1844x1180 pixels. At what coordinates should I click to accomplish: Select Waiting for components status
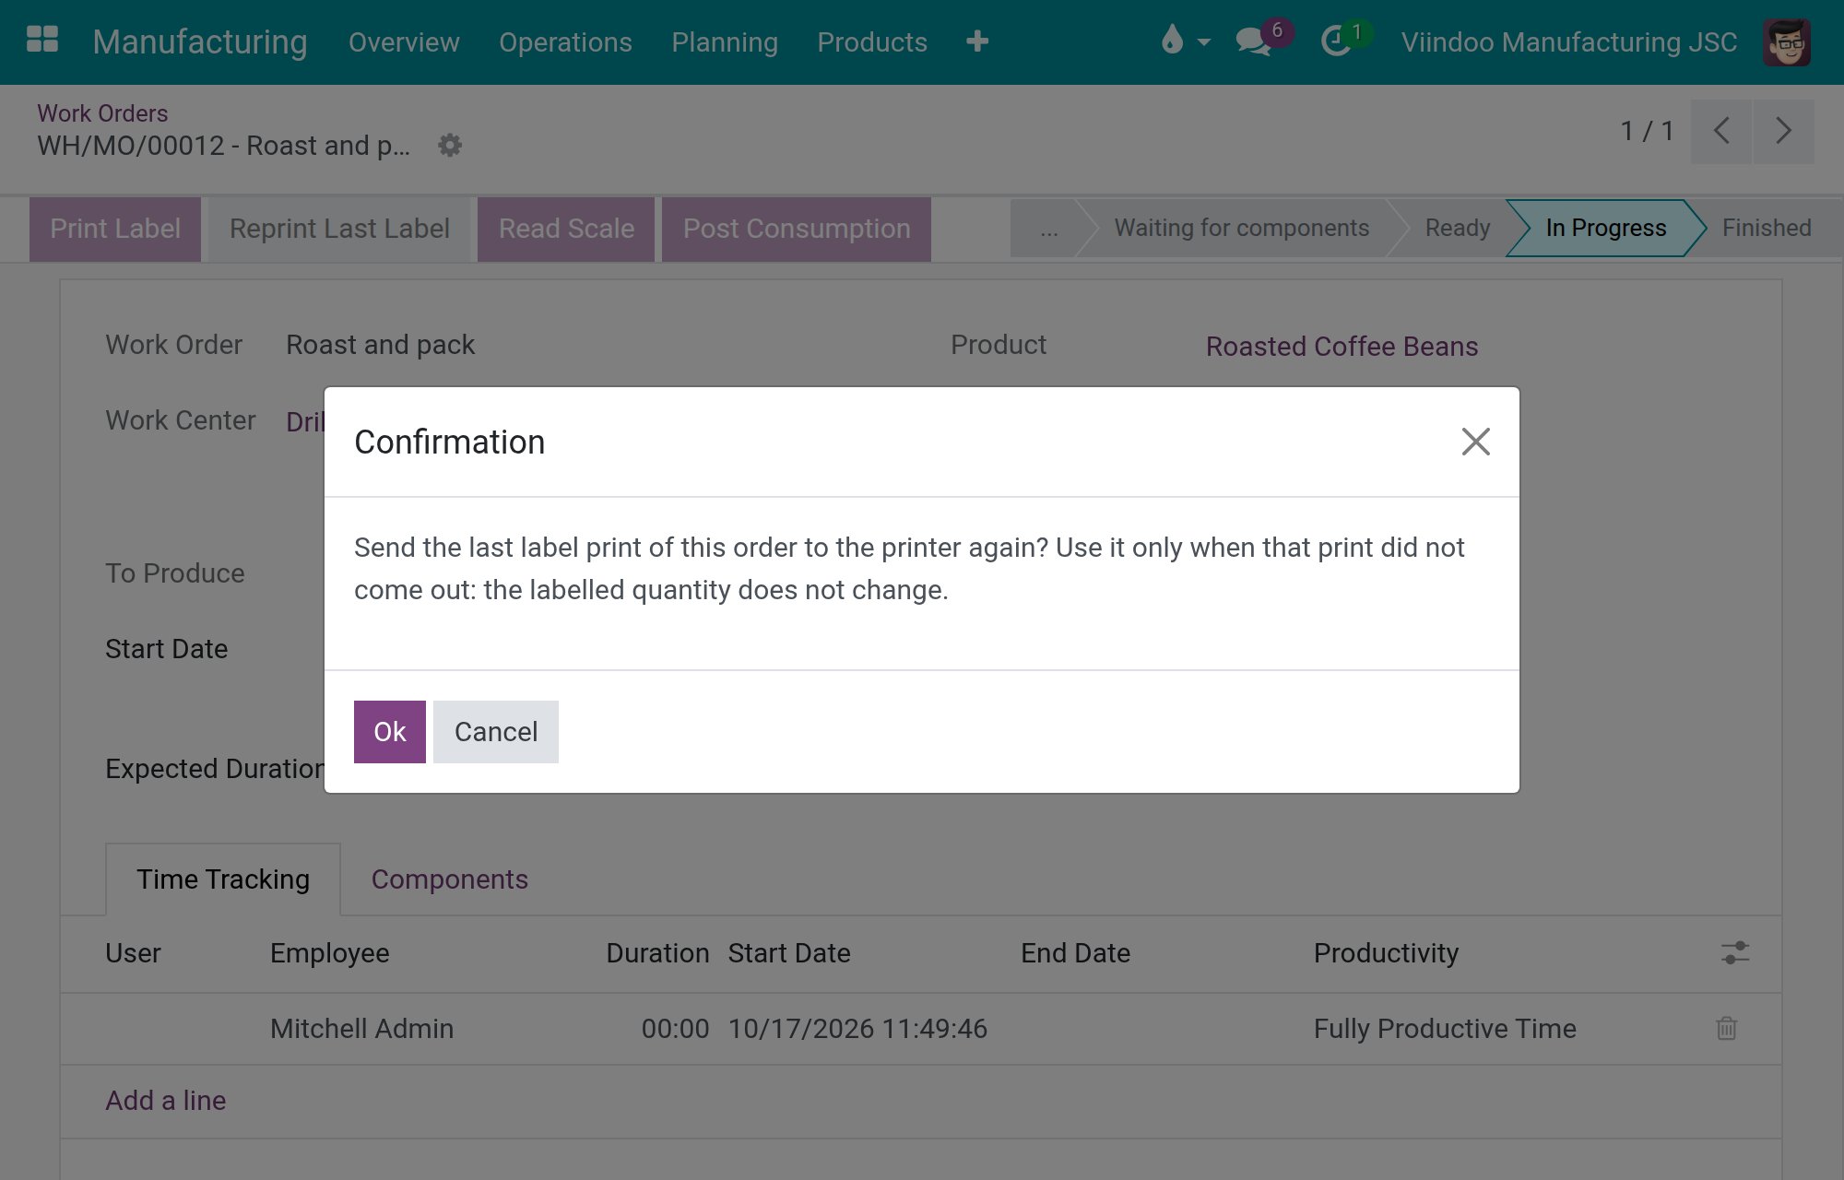pos(1241,228)
